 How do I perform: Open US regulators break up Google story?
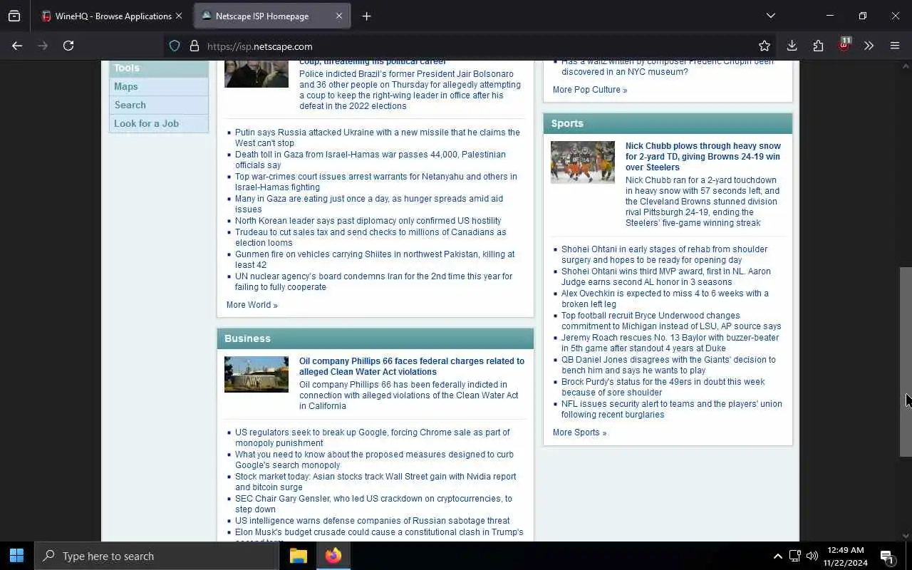(x=373, y=437)
